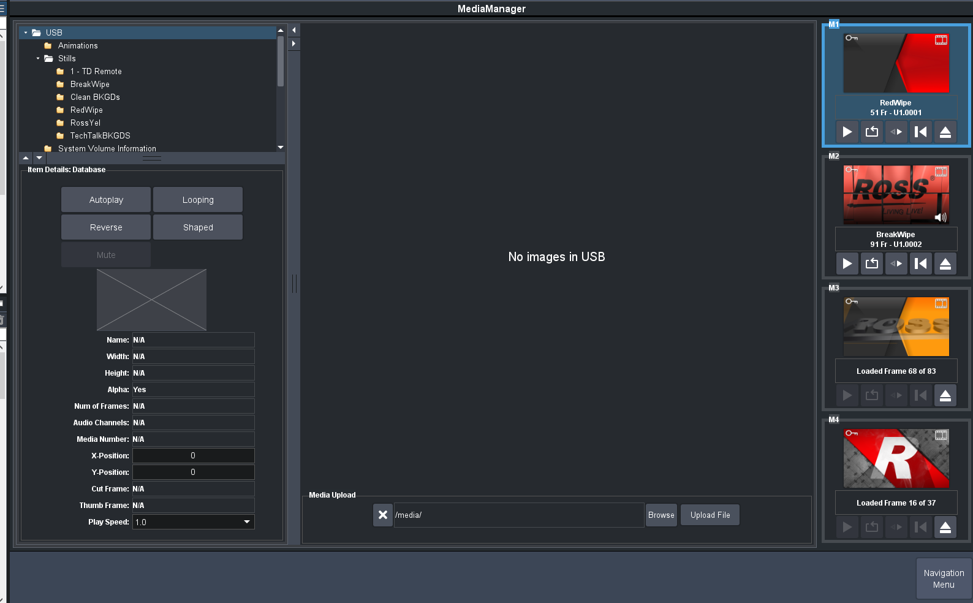Click the Alpha field showing Yes
973x603 pixels.
pyautogui.click(x=193, y=390)
